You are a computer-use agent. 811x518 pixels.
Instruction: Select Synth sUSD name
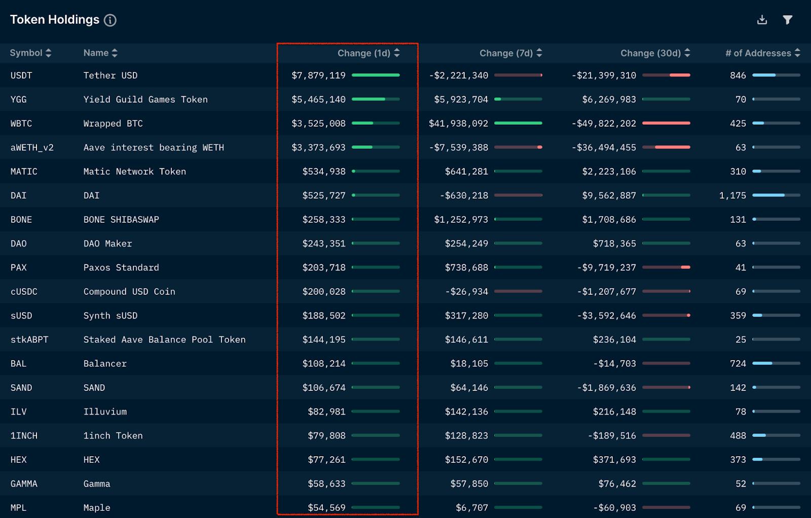click(x=110, y=316)
